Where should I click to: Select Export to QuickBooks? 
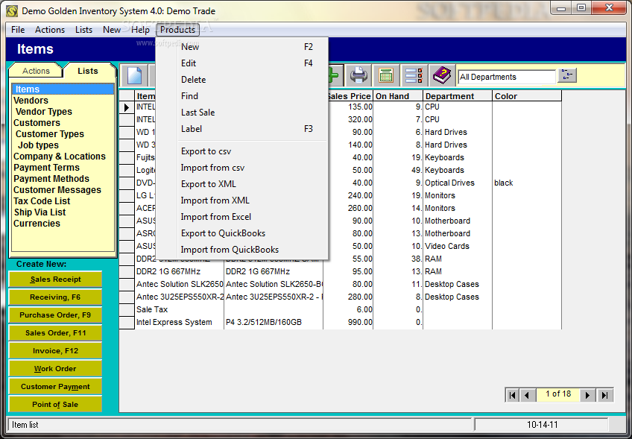(241, 233)
